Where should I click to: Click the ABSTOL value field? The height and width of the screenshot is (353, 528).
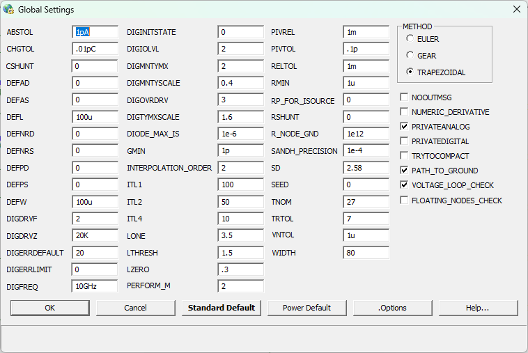click(95, 32)
